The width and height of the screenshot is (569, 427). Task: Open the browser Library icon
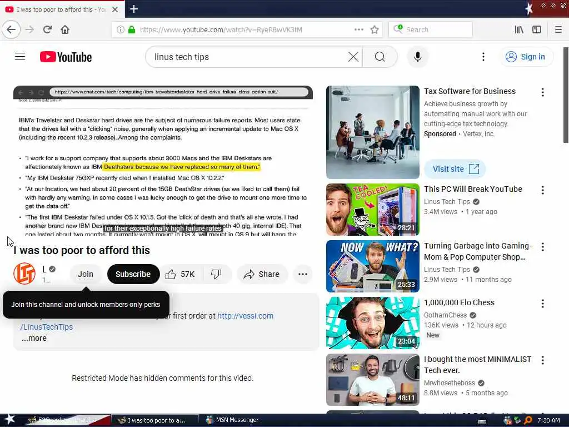[x=519, y=29]
